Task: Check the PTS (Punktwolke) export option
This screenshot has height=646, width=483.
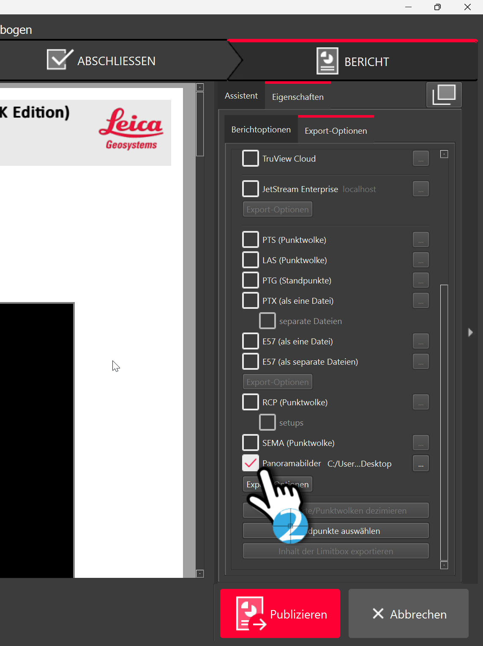Action: tap(251, 239)
